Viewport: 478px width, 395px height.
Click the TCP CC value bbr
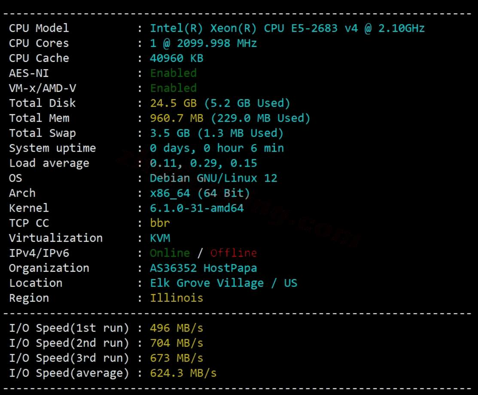pos(160,223)
